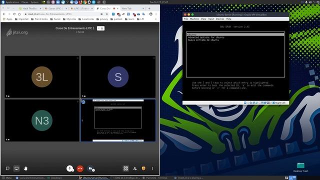Switch to Ubuntu Server taskbar entry

point(93,178)
